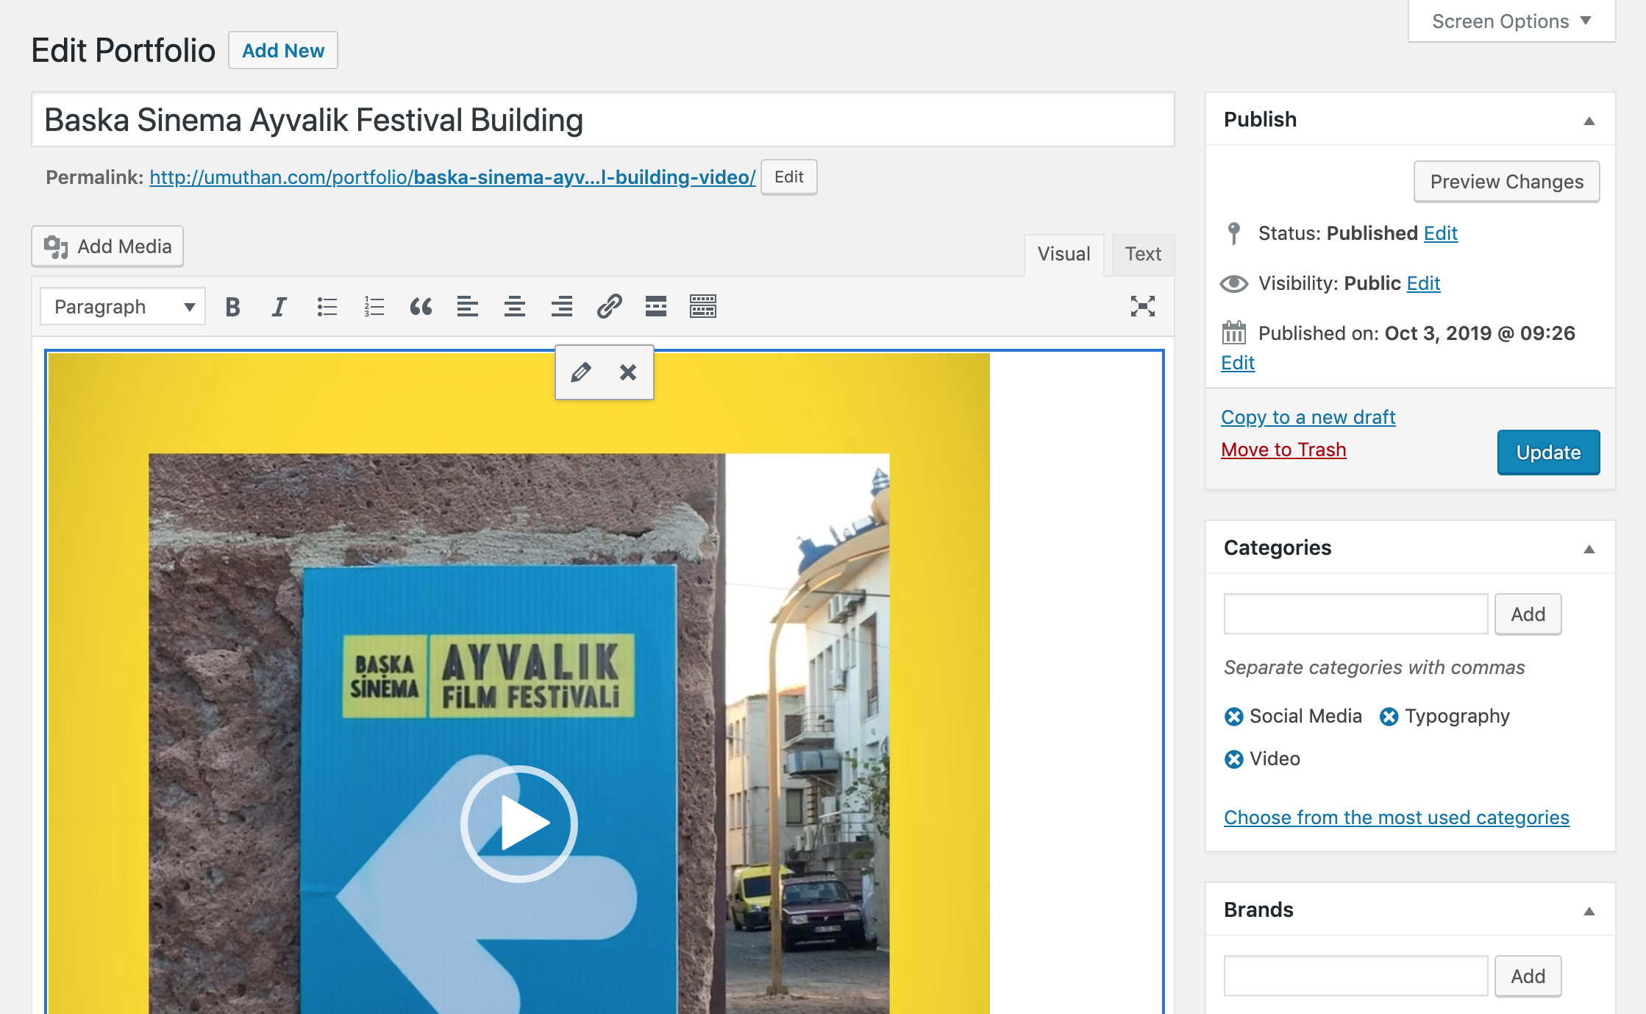The height and width of the screenshot is (1014, 1646).
Task: Toggle the toolbar kitchen sink
Action: point(703,306)
